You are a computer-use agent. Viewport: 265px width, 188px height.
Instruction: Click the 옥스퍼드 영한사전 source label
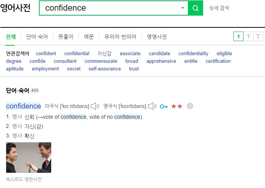click(24, 179)
